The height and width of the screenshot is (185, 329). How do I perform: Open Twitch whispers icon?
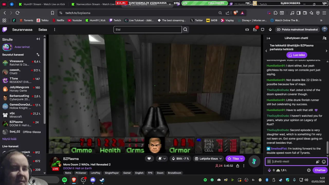[262, 30]
